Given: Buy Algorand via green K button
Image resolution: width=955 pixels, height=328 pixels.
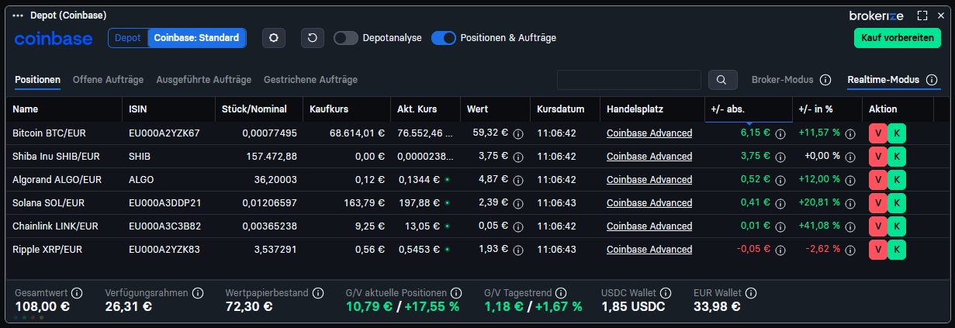Looking at the screenshot, I should click(896, 180).
